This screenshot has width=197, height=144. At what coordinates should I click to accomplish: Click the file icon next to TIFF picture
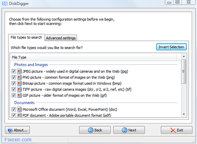[19, 89]
